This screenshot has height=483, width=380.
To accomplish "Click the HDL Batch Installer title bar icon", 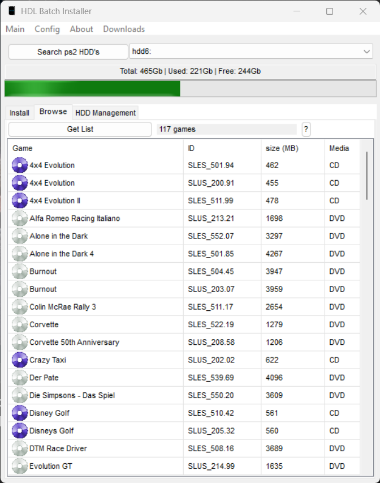I will click(x=12, y=11).
